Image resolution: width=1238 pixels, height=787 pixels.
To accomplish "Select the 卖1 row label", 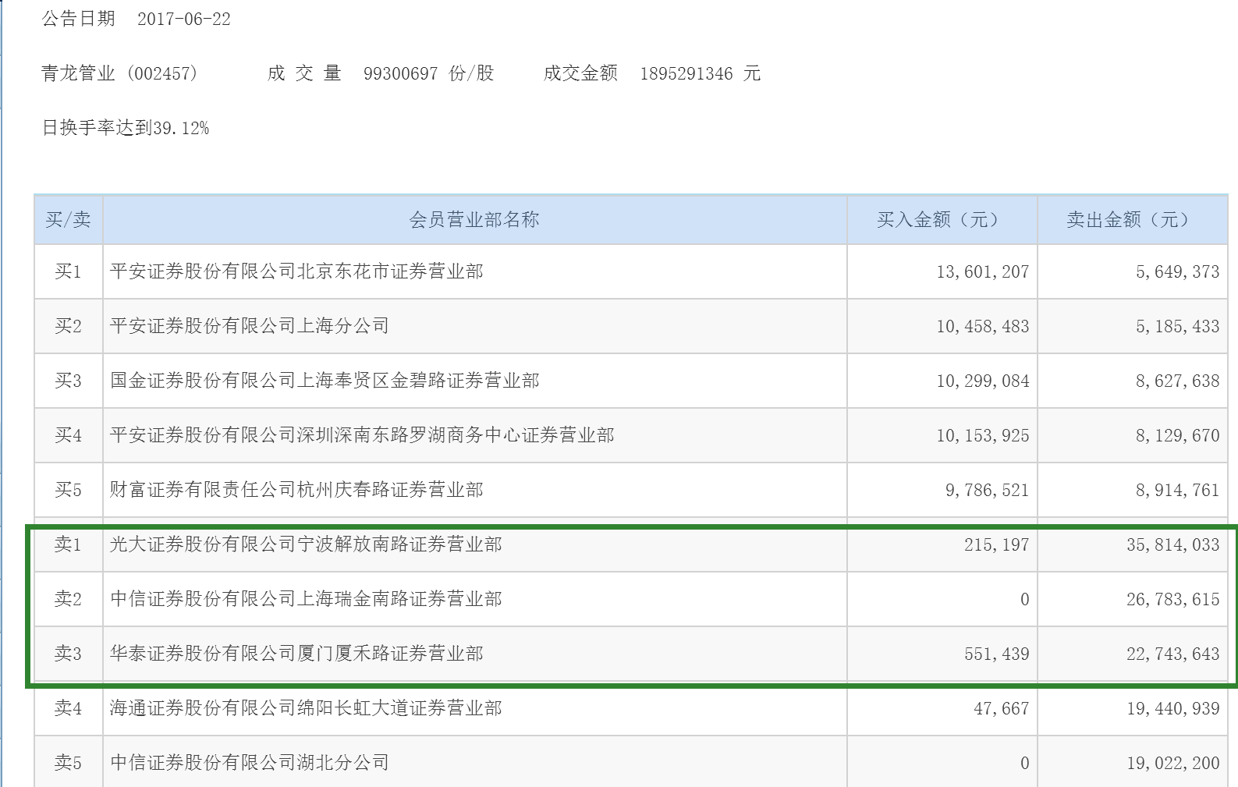I will tap(69, 544).
